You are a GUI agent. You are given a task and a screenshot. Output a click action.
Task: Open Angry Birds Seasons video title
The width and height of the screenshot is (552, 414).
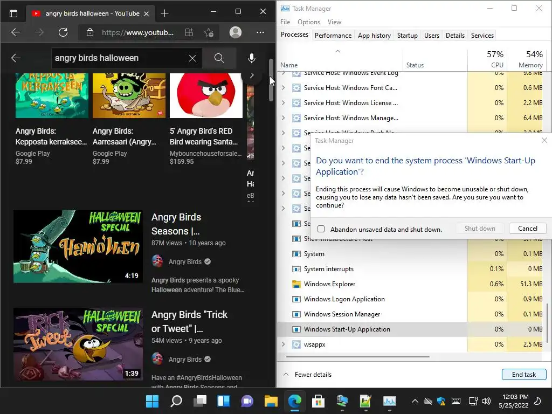click(x=176, y=224)
